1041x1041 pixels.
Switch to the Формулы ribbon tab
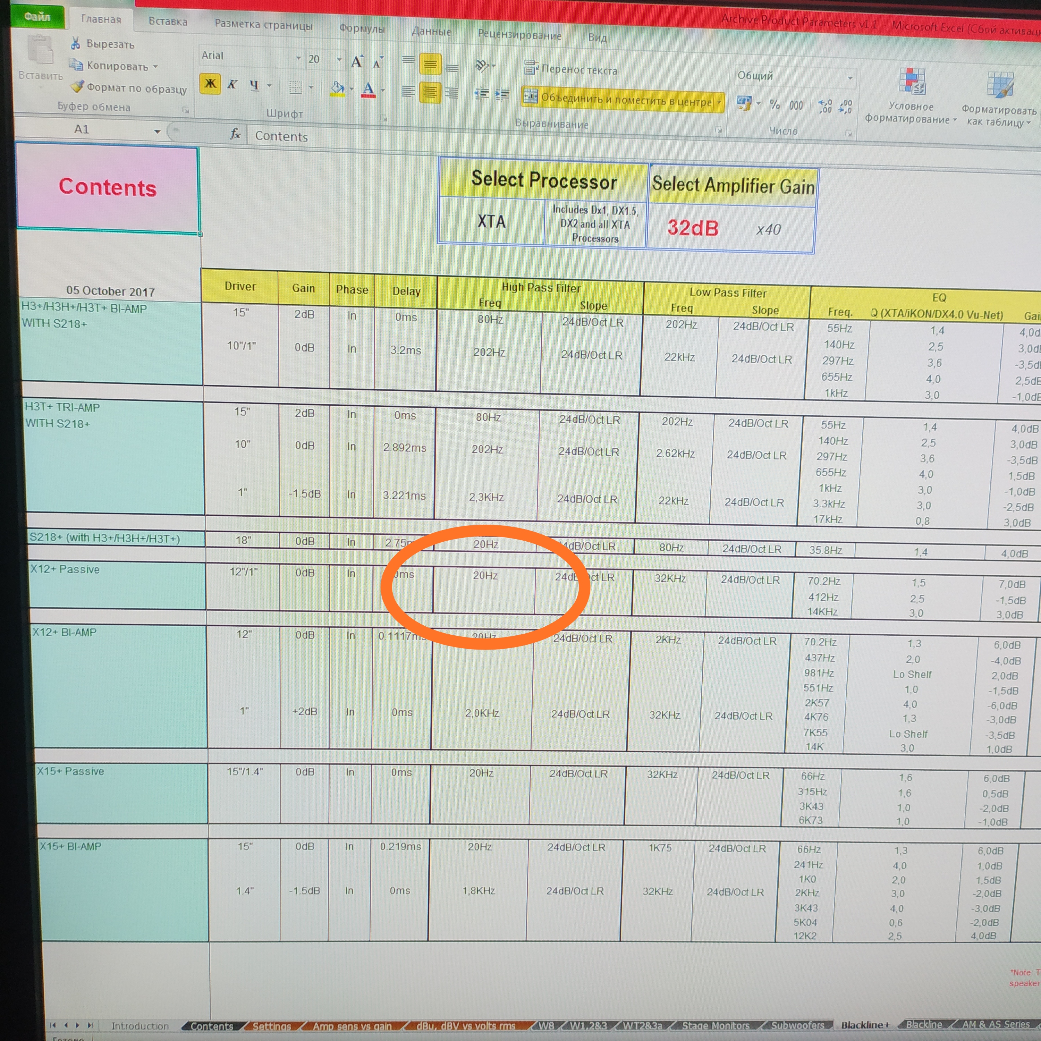point(362,28)
